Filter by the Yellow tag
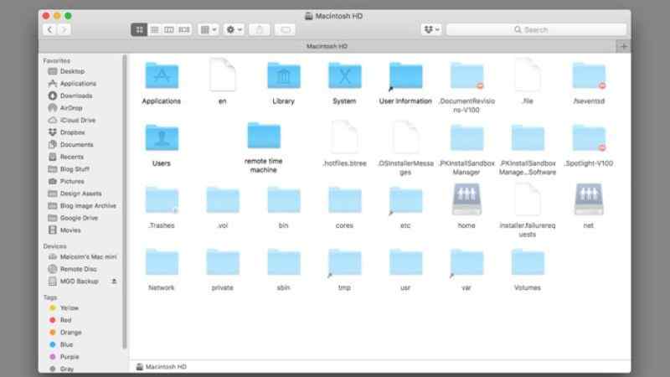 [69, 307]
